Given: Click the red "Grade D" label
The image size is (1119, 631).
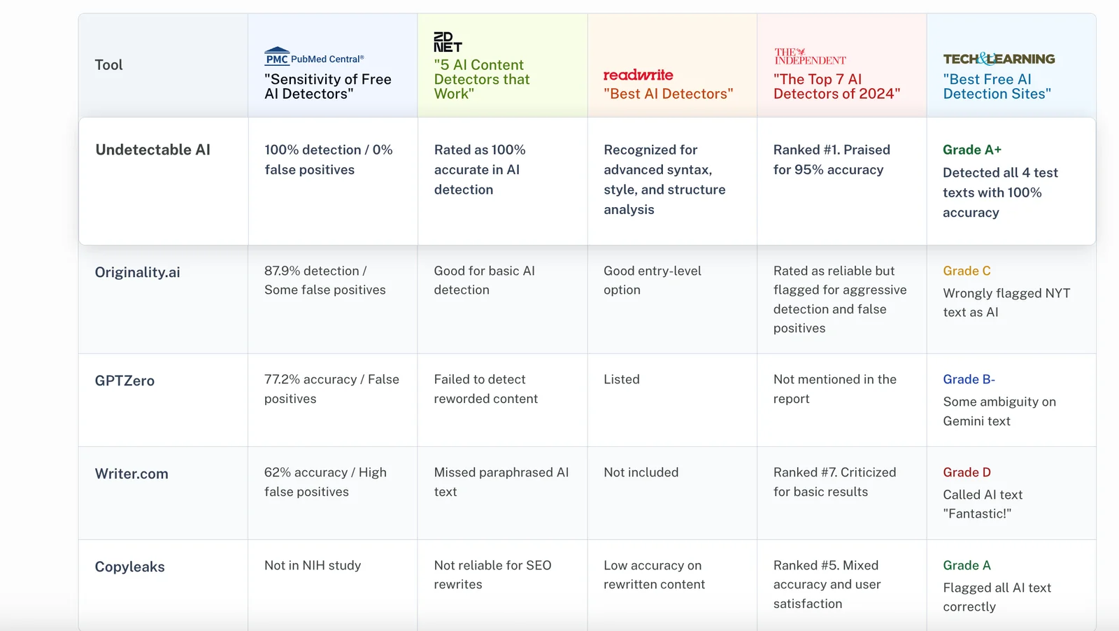Looking at the screenshot, I should (x=967, y=472).
